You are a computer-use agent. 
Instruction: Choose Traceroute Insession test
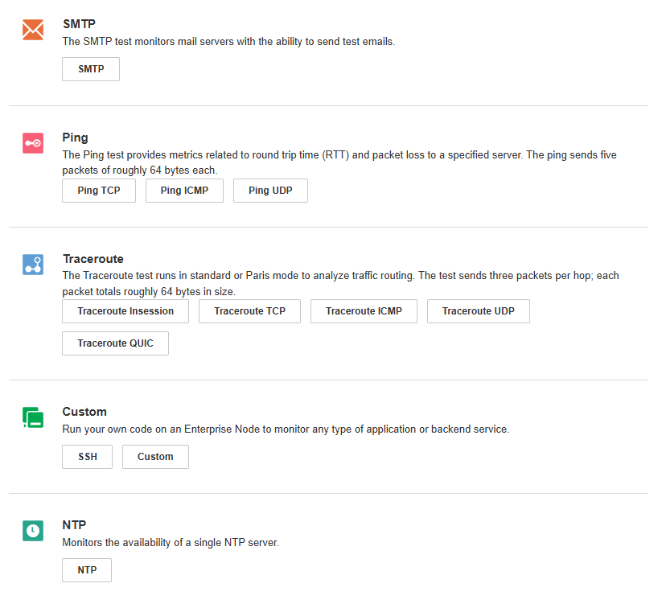click(x=125, y=311)
